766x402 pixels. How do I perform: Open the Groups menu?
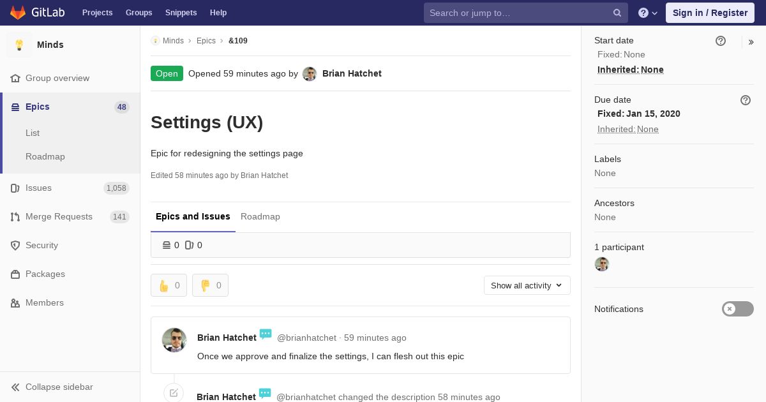point(139,13)
